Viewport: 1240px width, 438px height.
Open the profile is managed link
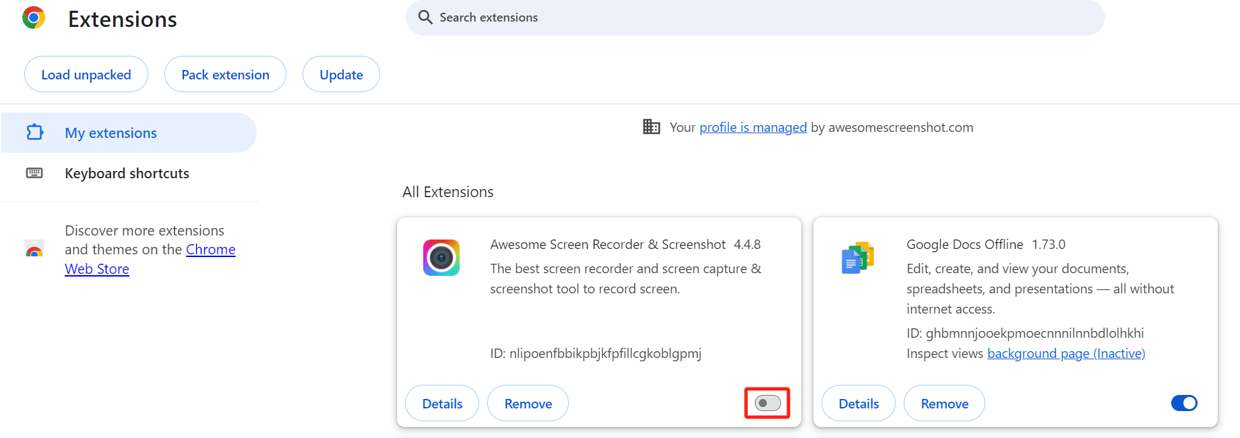753,127
